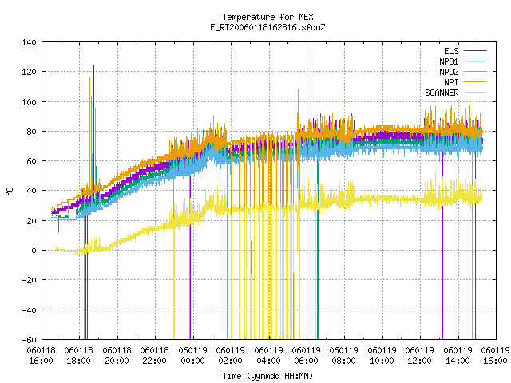Click the purple ELS legend line sample
The width and height of the screenshot is (511, 383).
pos(475,51)
